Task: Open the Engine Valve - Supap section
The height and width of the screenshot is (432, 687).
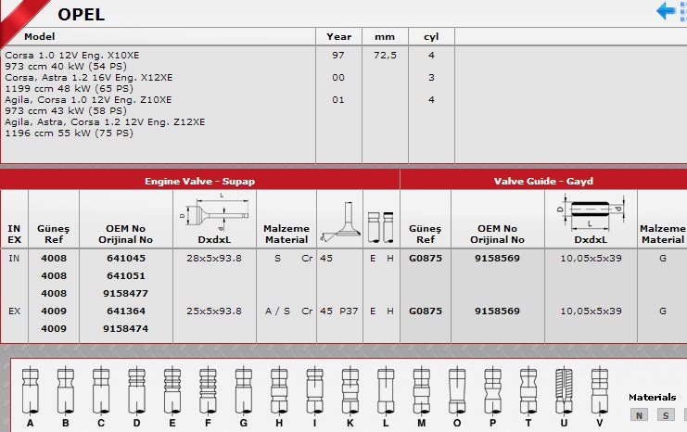Action: (199, 181)
